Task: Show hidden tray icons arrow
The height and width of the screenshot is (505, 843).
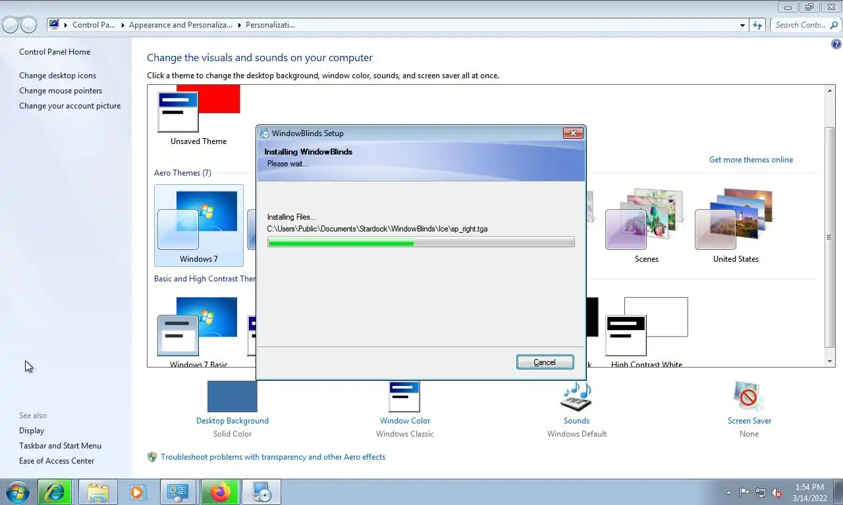Action: [x=728, y=493]
